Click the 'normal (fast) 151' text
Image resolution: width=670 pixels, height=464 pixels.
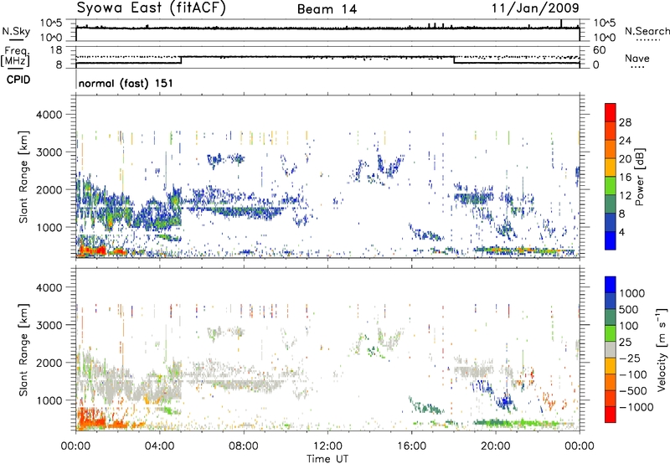pos(126,83)
